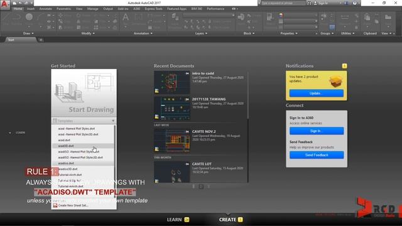Click the Create New Sheet Set icon
This screenshot has width=402, height=226.
coord(55,205)
